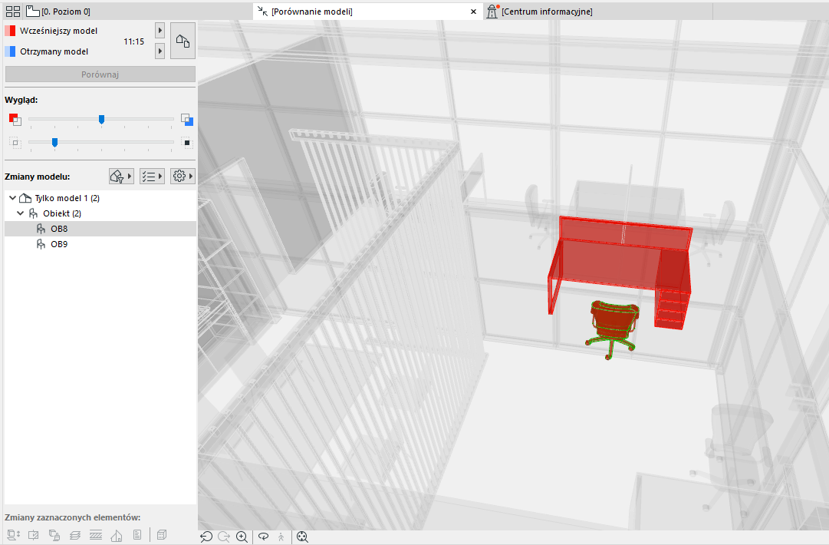Click the model color blend slider handle

pos(101,120)
